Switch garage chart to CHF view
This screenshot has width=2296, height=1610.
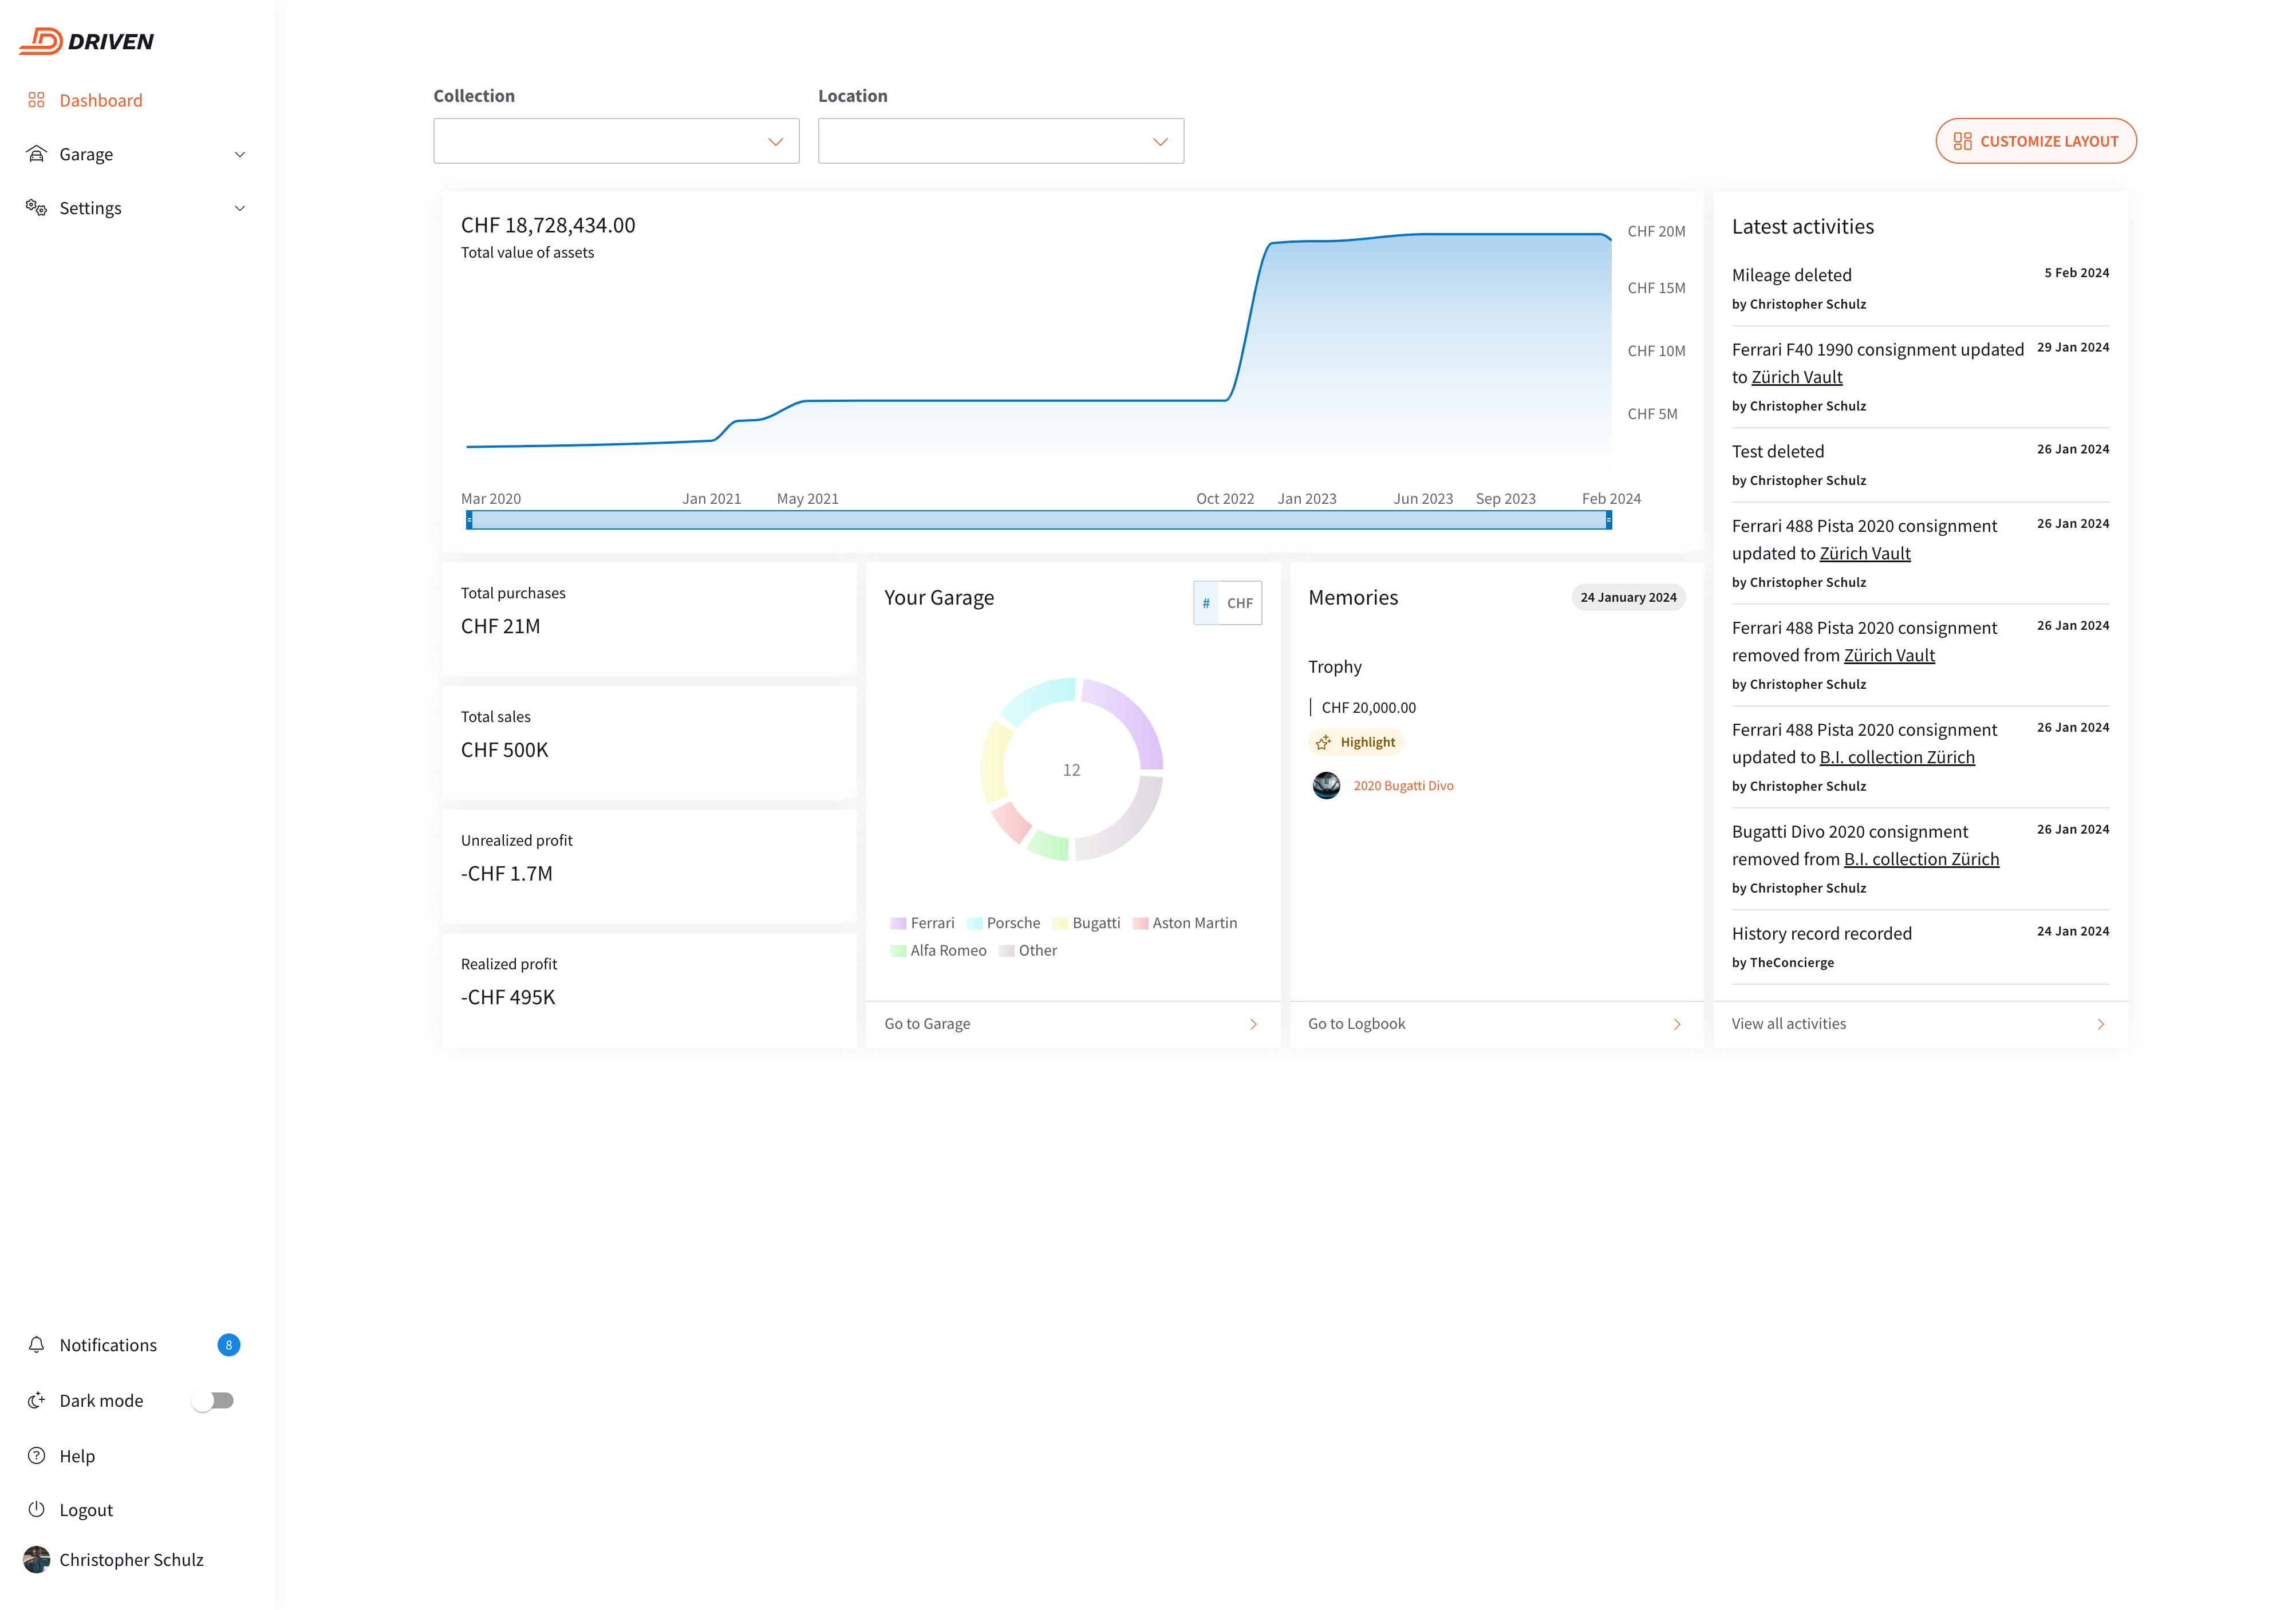point(1239,603)
